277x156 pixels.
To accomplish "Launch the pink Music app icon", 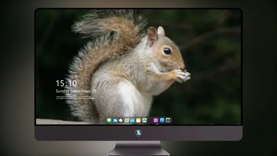I will point(155,120).
